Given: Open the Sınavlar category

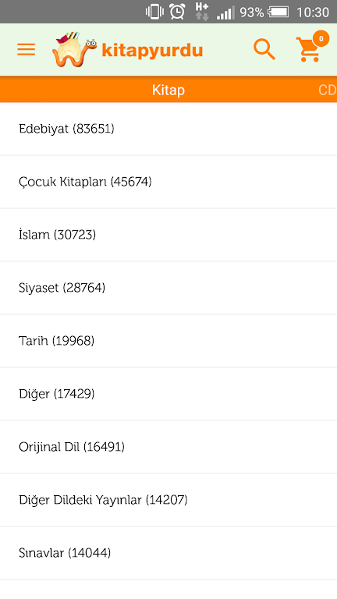Looking at the screenshot, I should pyautogui.click(x=168, y=553).
